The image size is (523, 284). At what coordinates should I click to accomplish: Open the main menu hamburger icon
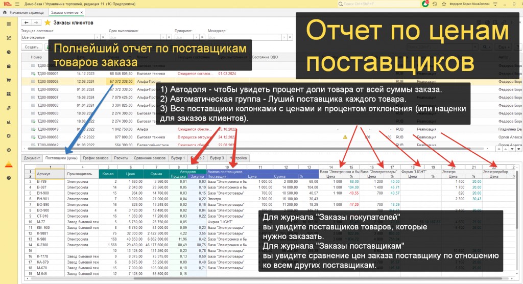point(17,4)
